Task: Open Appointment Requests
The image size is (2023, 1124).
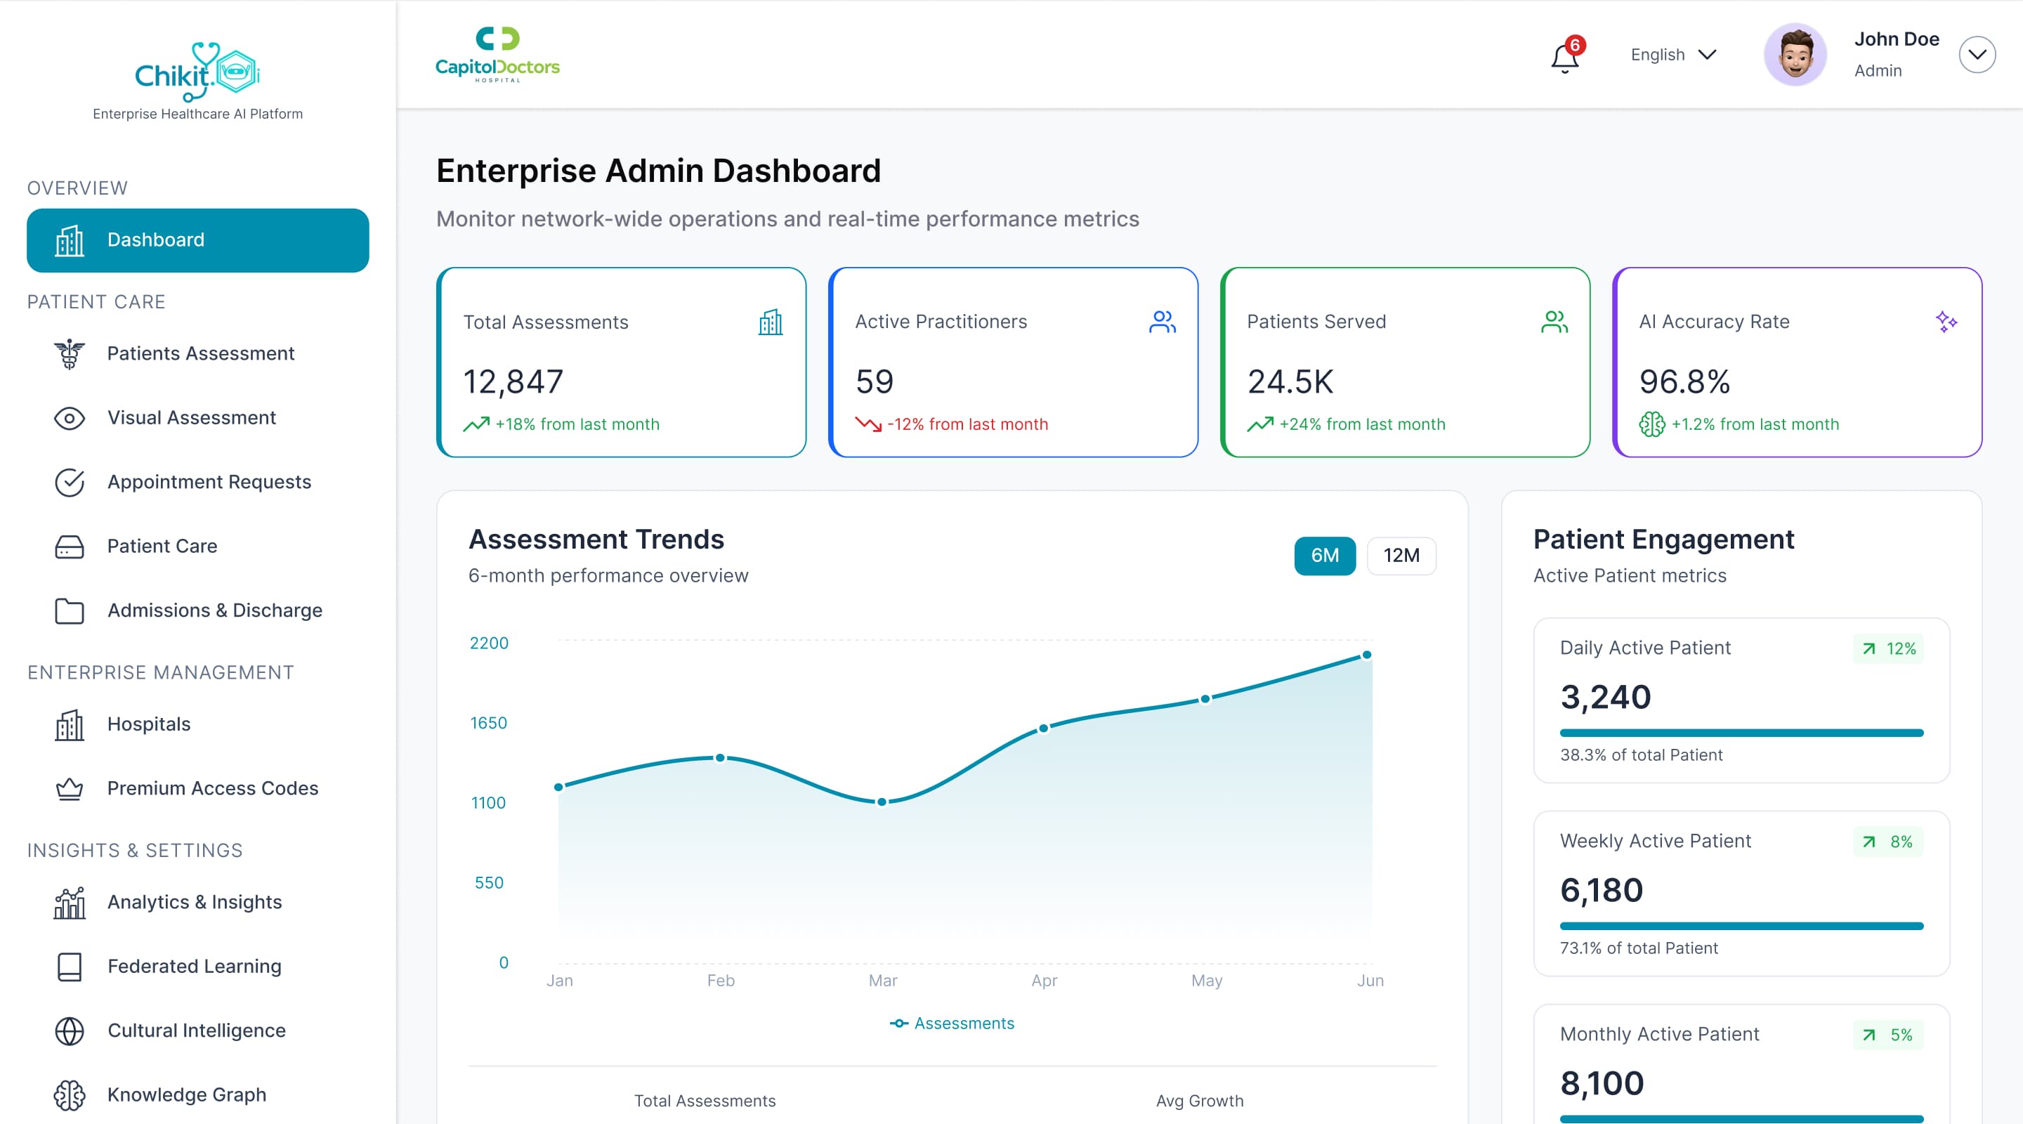Action: (x=209, y=483)
